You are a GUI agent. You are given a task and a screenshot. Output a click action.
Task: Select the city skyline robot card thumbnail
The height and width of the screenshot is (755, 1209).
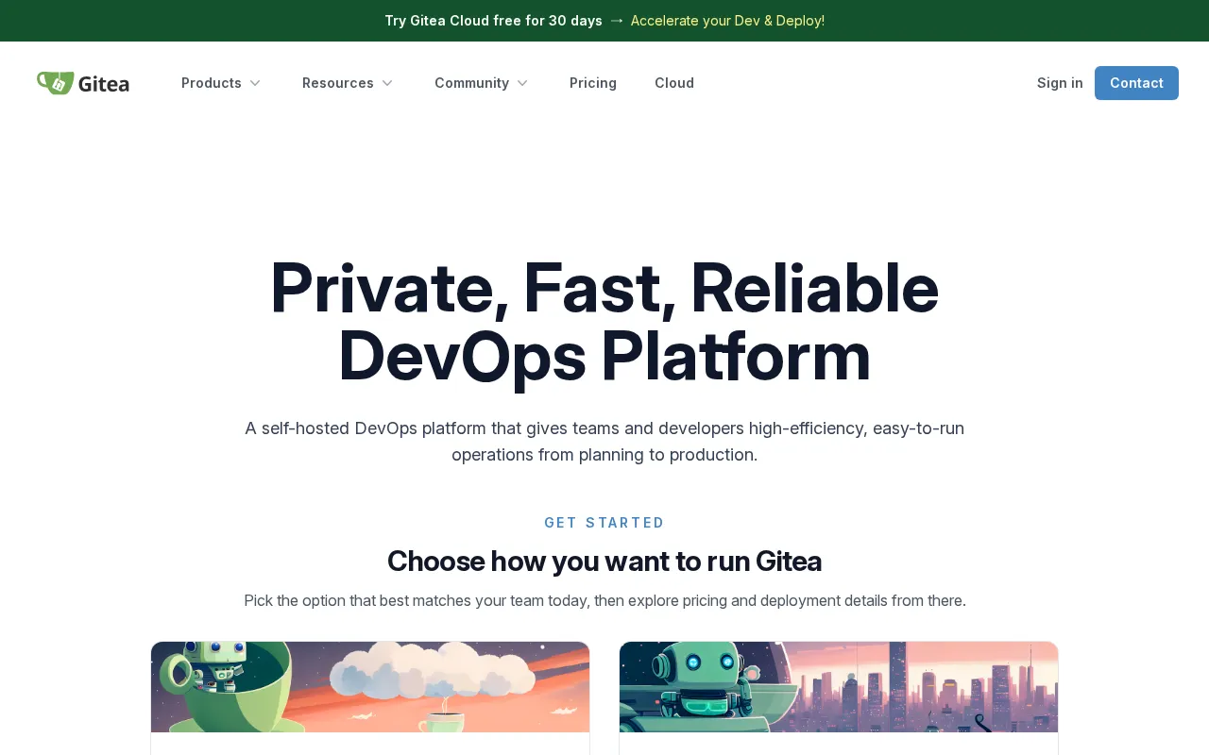839,687
